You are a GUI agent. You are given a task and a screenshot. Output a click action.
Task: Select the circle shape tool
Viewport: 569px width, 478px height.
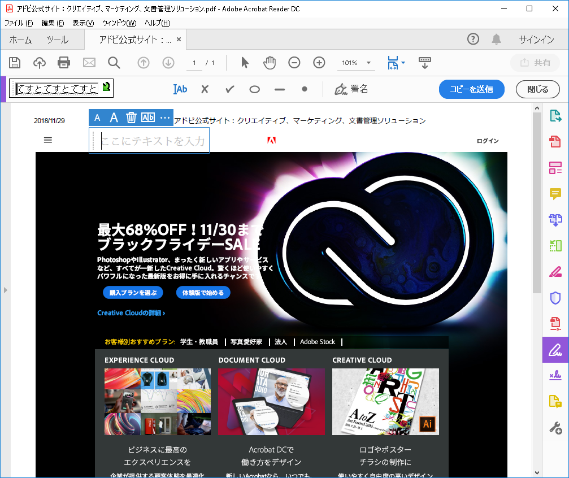255,89
